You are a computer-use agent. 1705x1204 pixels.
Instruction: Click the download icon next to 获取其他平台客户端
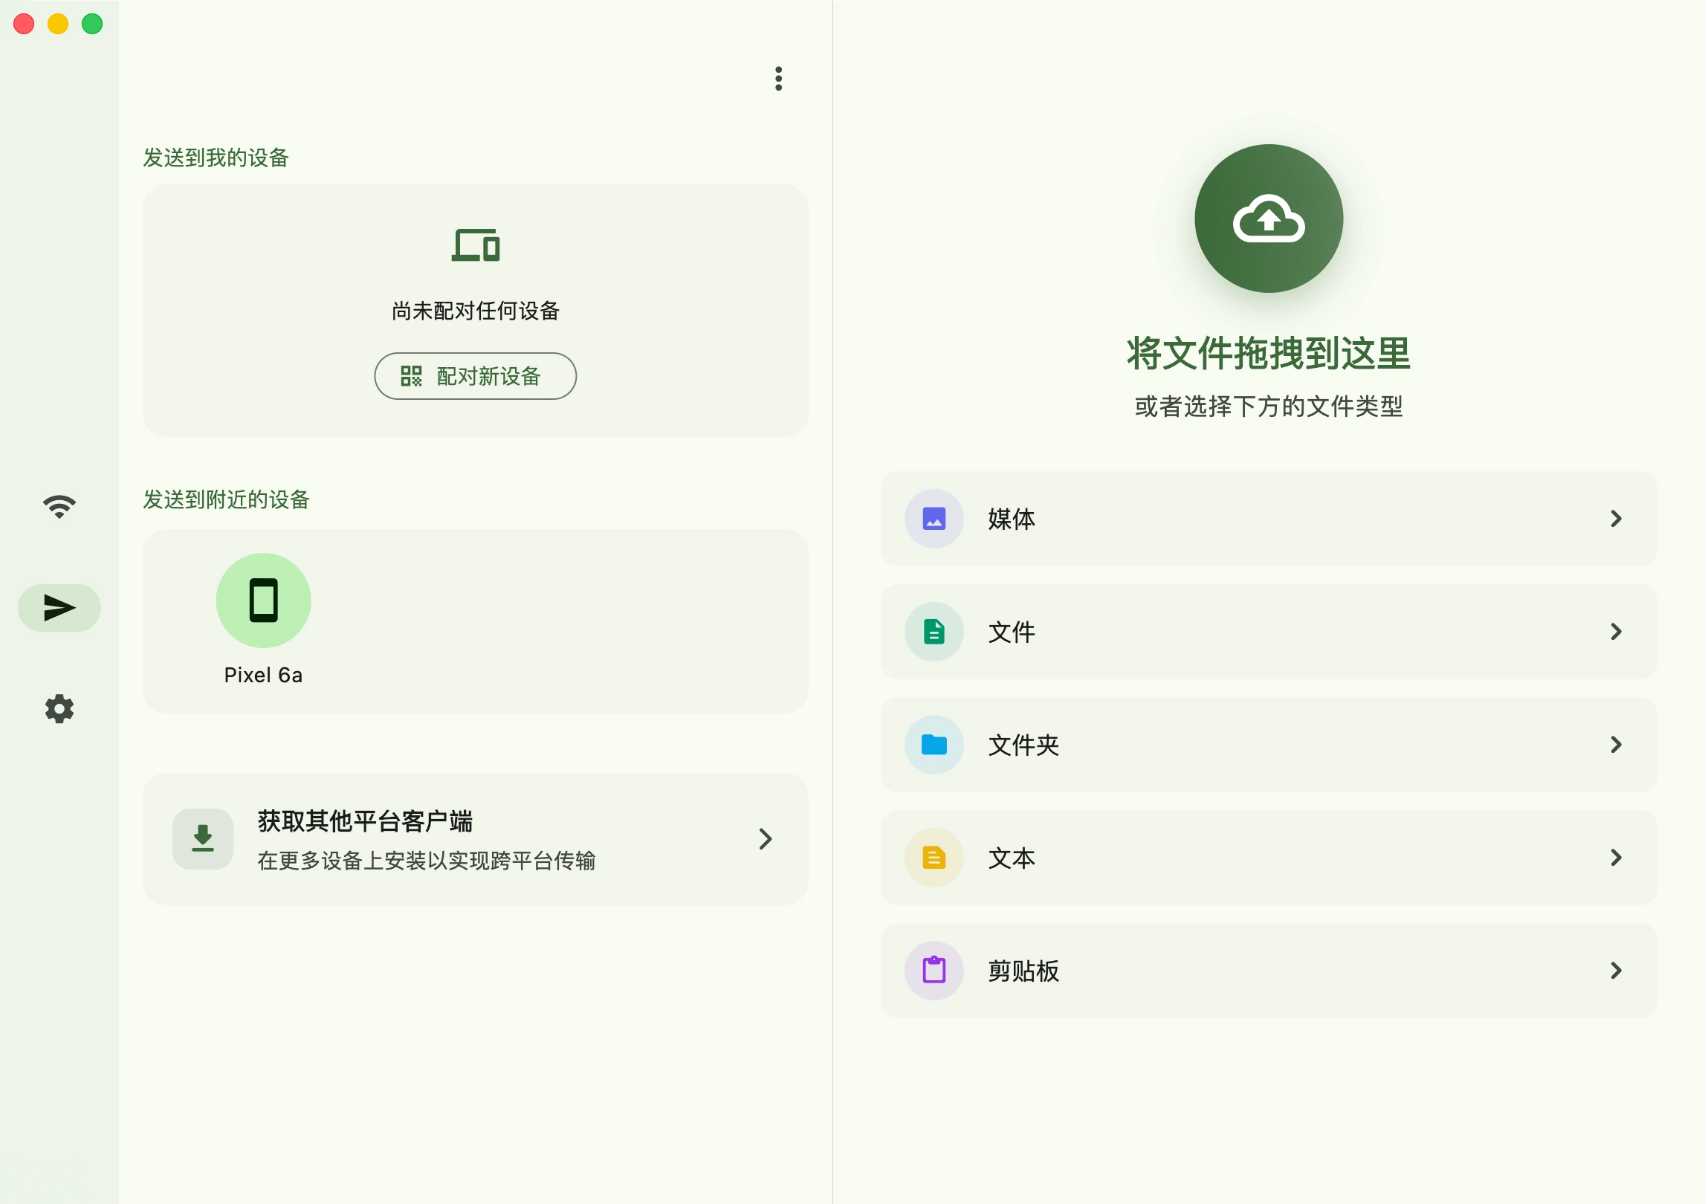click(201, 838)
